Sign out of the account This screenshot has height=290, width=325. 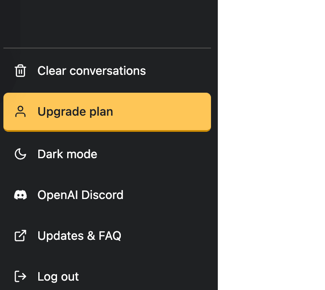pos(58,276)
